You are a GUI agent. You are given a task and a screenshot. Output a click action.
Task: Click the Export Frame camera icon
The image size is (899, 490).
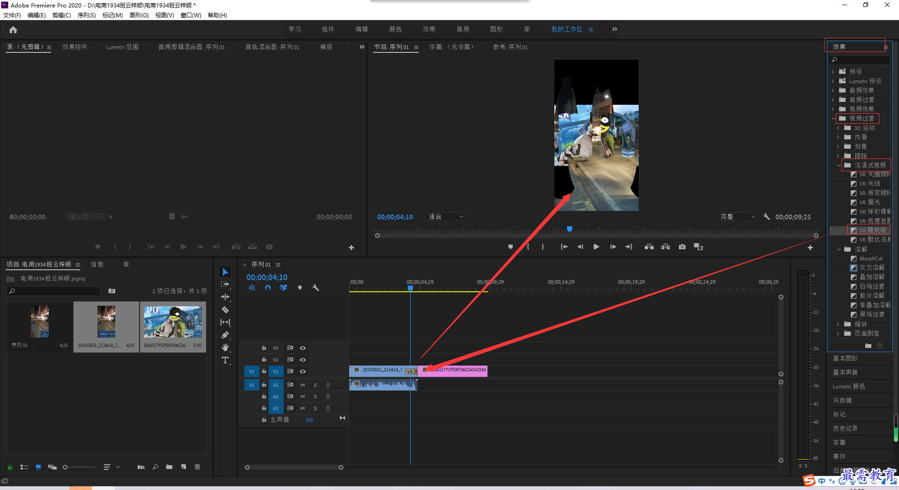pos(682,247)
